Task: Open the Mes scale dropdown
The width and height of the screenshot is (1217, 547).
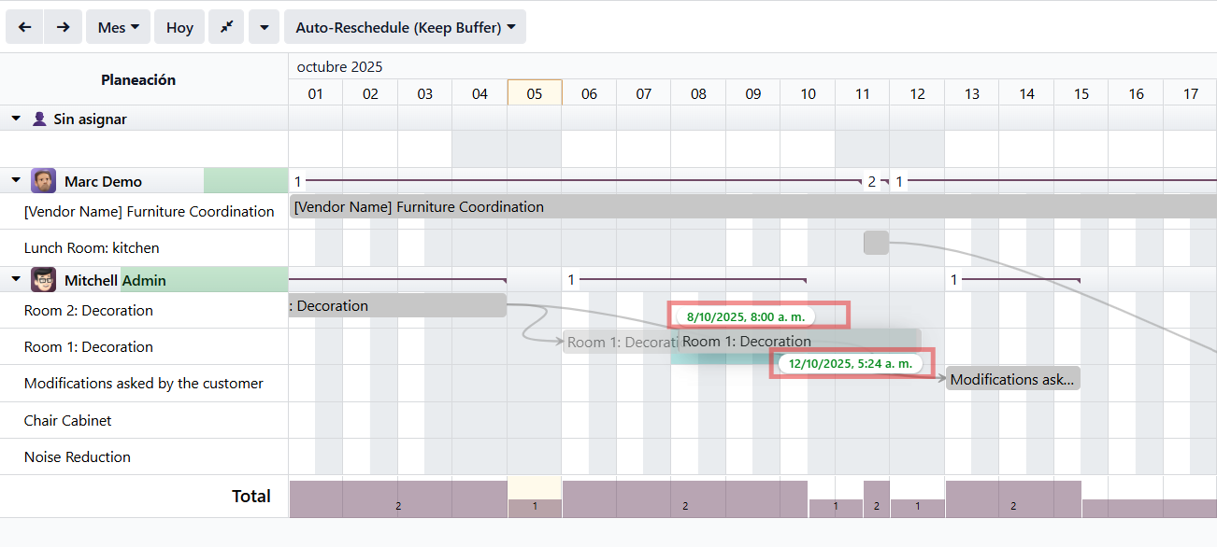Action: (x=118, y=27)
